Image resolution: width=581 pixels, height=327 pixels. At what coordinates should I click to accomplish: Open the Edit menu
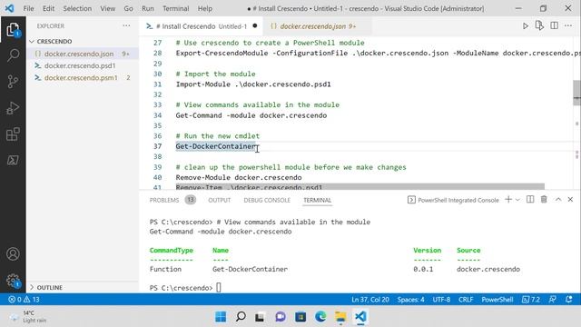click(48, 8)
